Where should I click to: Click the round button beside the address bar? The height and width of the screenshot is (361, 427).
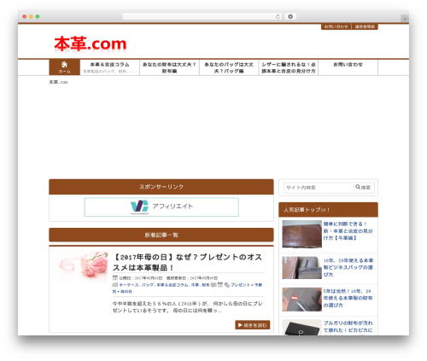(x=290, y=16)
